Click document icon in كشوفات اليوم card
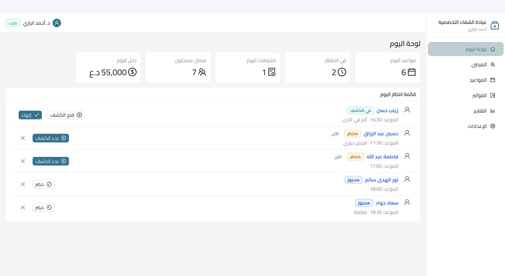The width and height of the screenshot is (505, 276). click(272, 72)
